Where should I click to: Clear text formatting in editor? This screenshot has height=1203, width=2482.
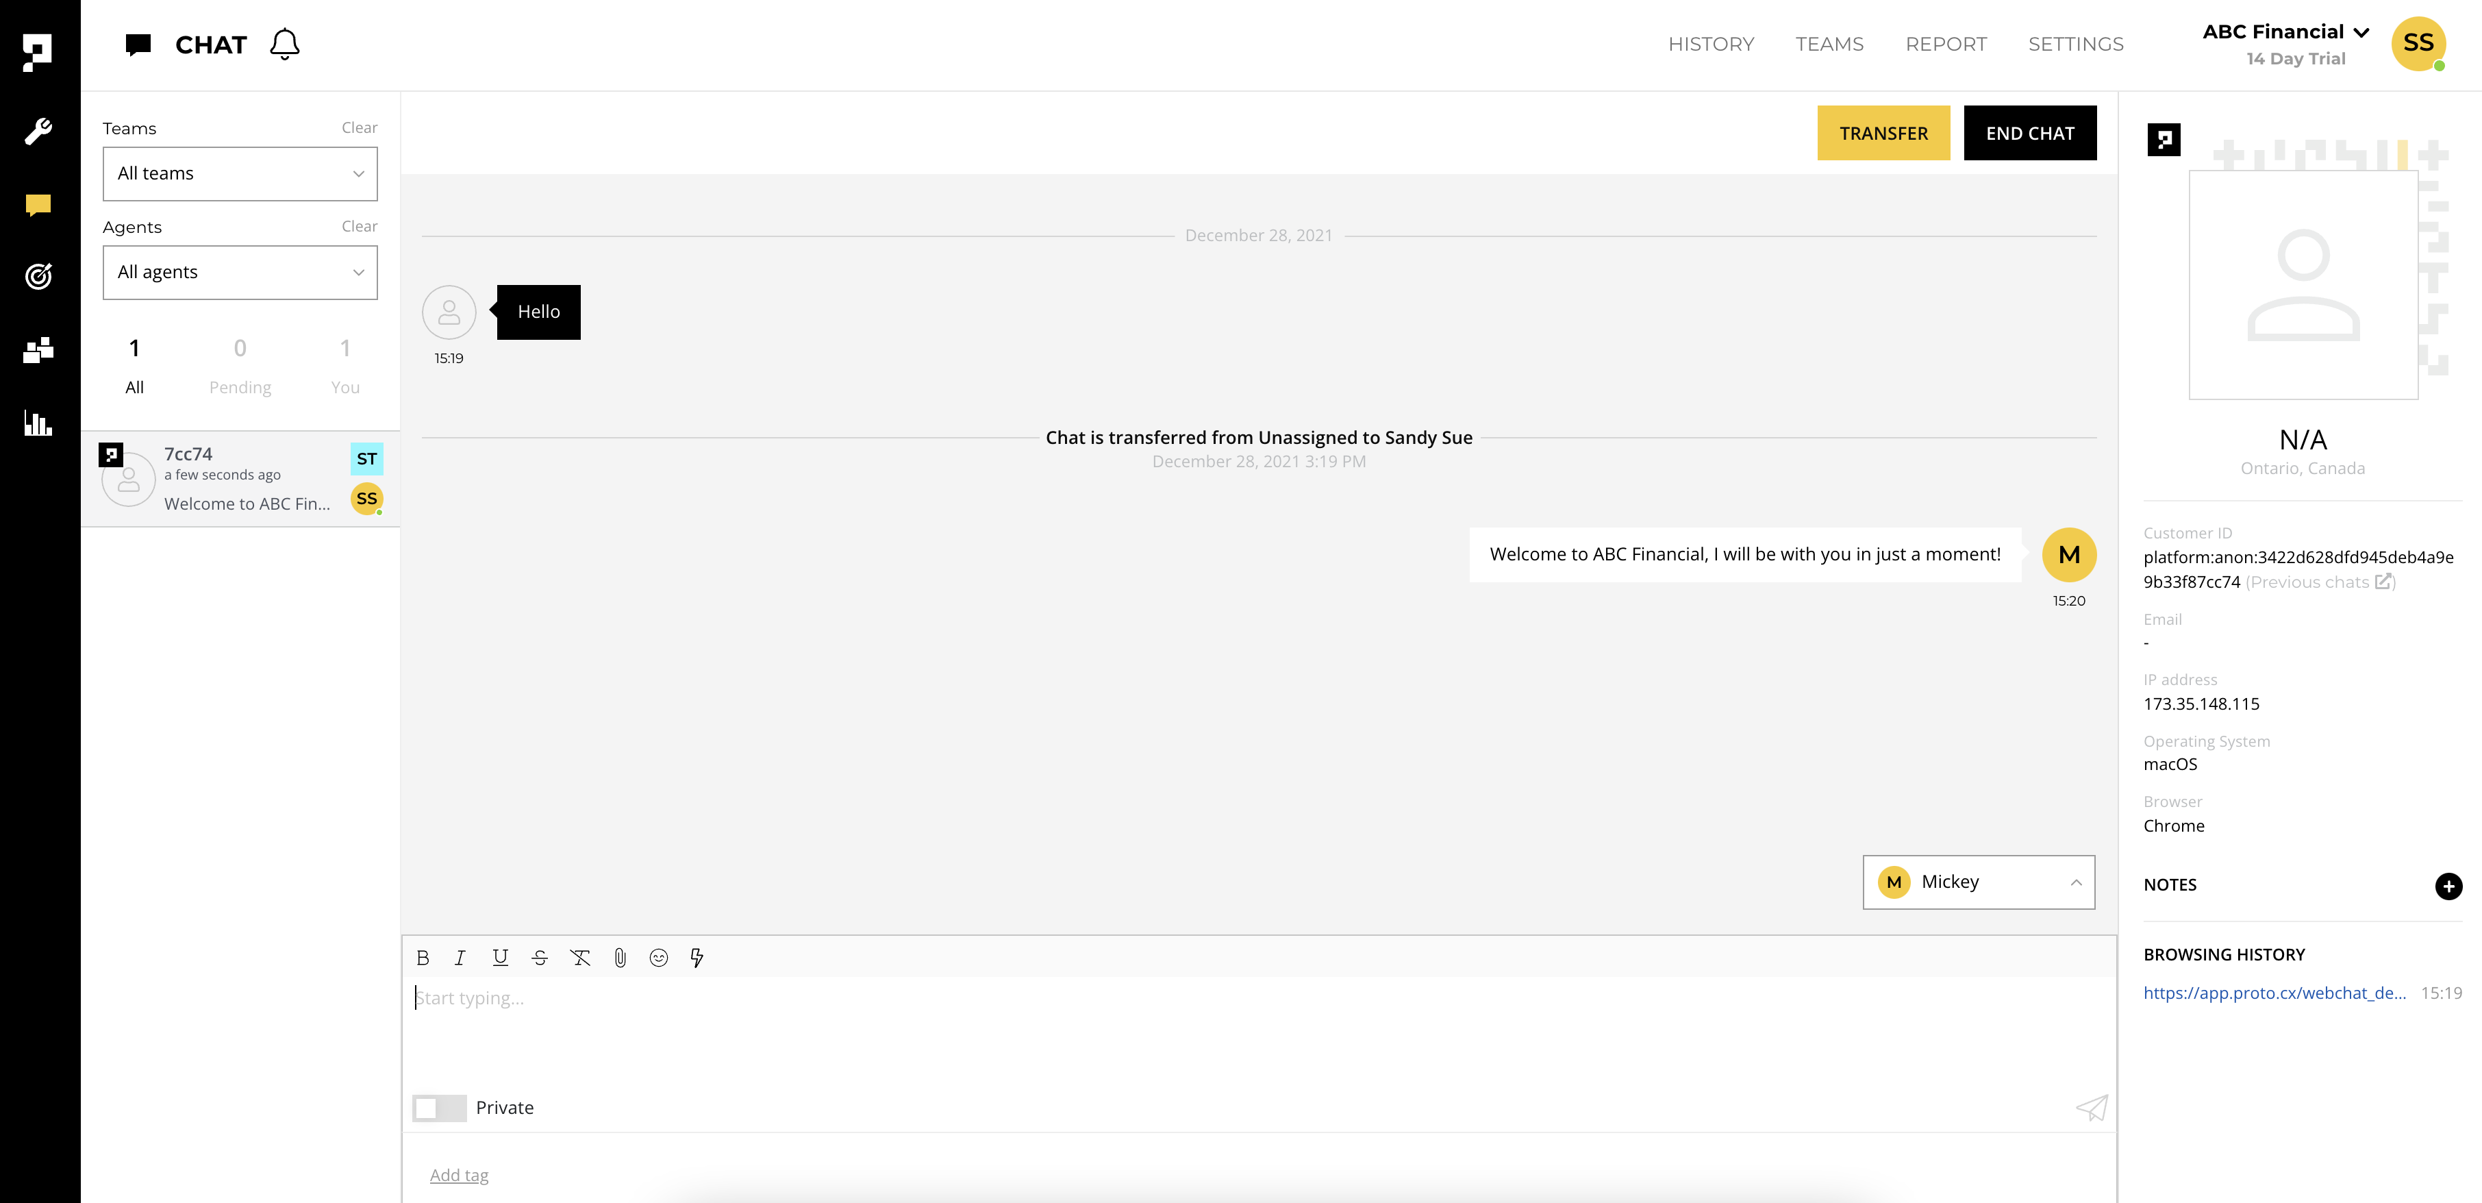pyautogui.click(x=580, y=957)
